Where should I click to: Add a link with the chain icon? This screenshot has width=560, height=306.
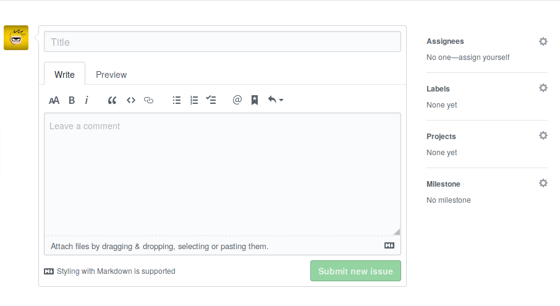coord(148,100)
